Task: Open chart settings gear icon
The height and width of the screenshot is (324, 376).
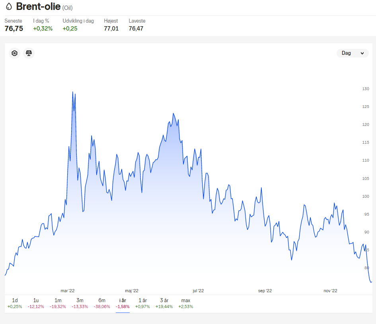Action: tap(15, 53)
